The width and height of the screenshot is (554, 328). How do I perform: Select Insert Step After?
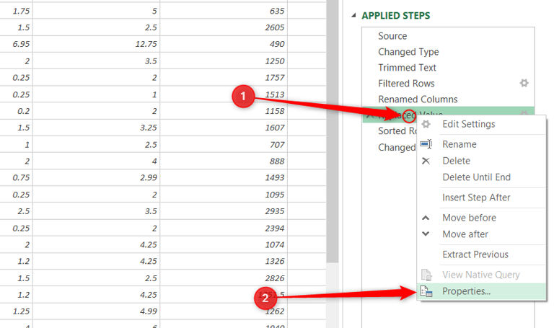click(476, 198)
